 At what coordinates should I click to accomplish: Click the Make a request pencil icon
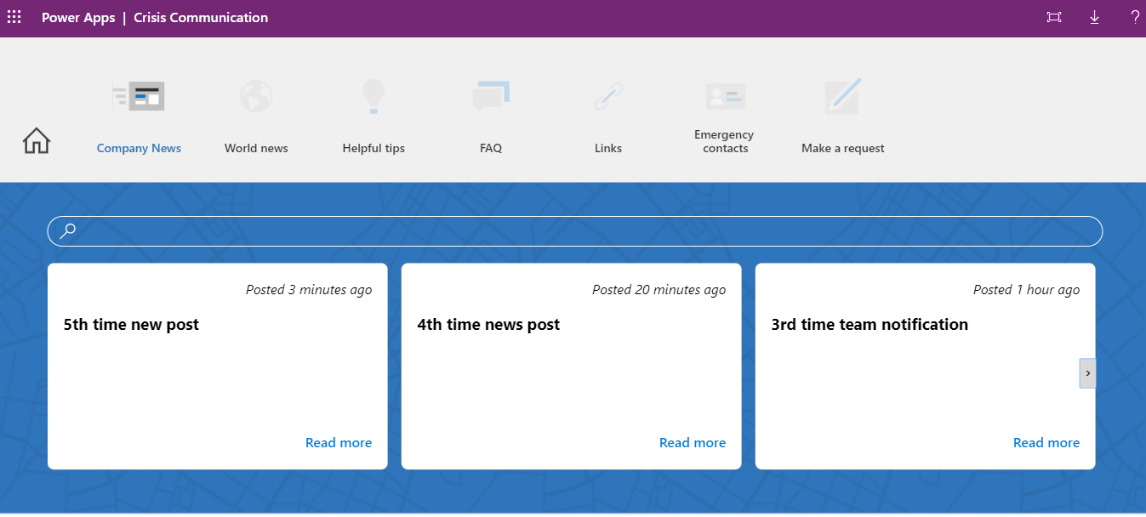point(843,97)
